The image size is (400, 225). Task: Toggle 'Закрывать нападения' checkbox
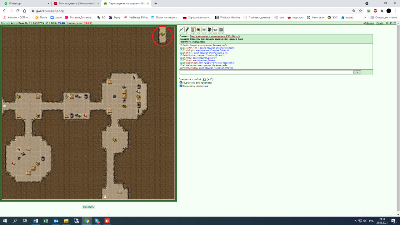click(181, 86)
